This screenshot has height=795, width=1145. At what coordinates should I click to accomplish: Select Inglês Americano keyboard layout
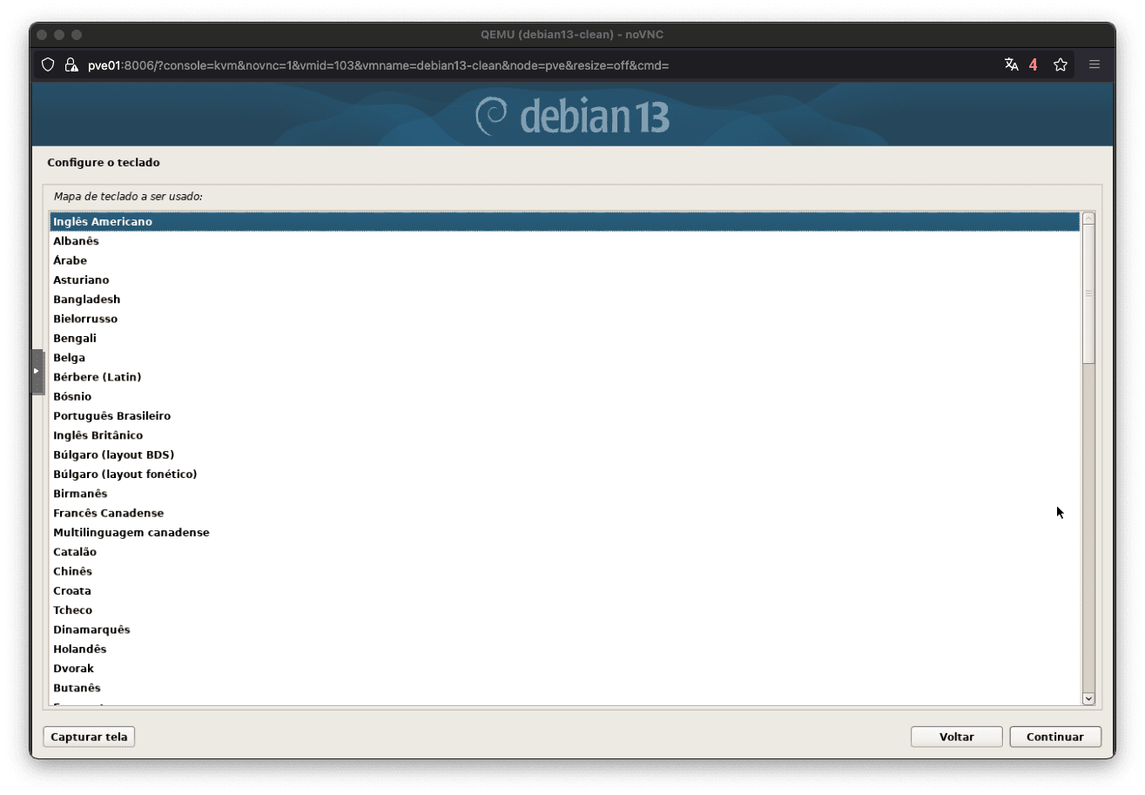[x=564, y=222]
